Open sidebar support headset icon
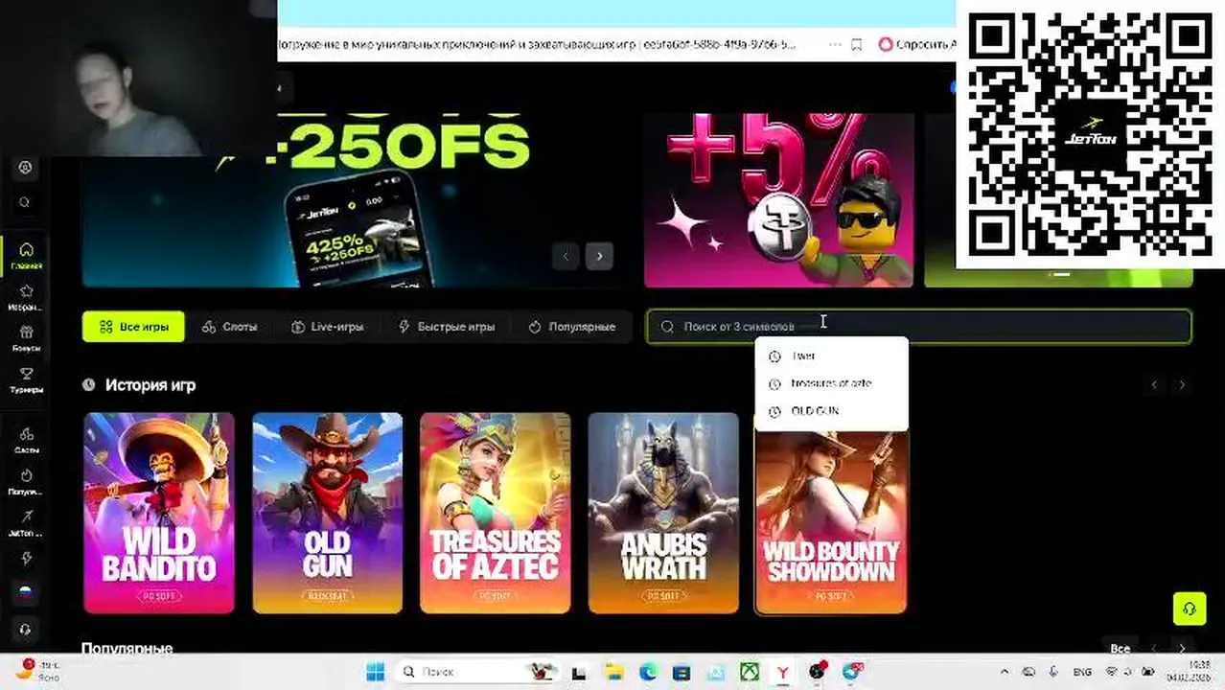This screenshot has height=690, width=1225. click(x=26, y=630)
